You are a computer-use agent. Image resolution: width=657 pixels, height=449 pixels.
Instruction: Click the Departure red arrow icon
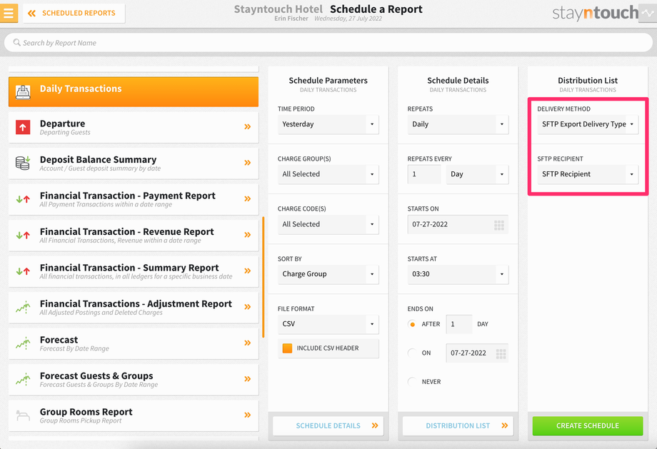[x=23, y=127]
